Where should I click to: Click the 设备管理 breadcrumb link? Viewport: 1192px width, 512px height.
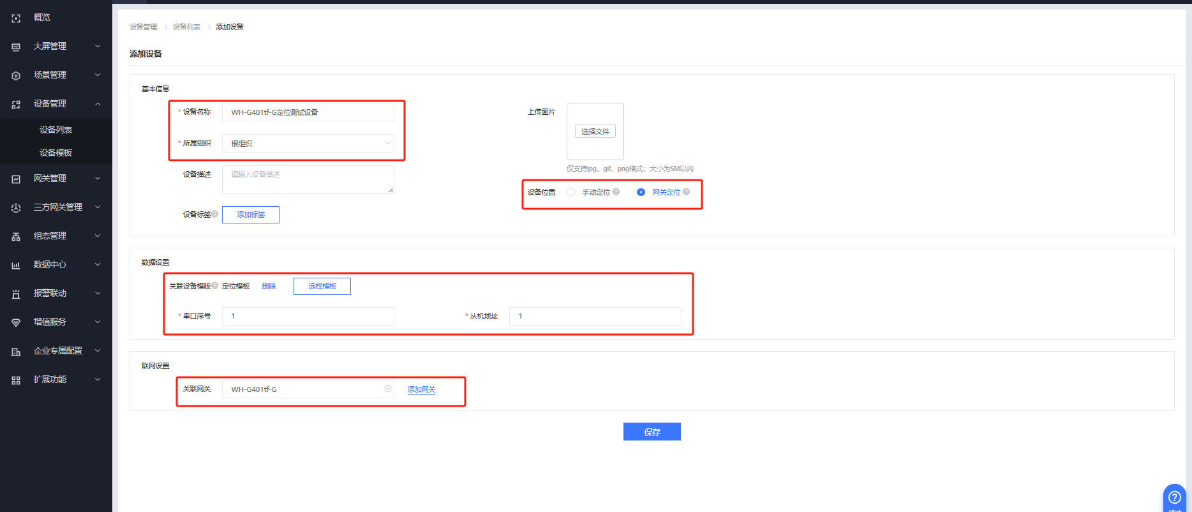pyautogui.click(x=143, y=27)
